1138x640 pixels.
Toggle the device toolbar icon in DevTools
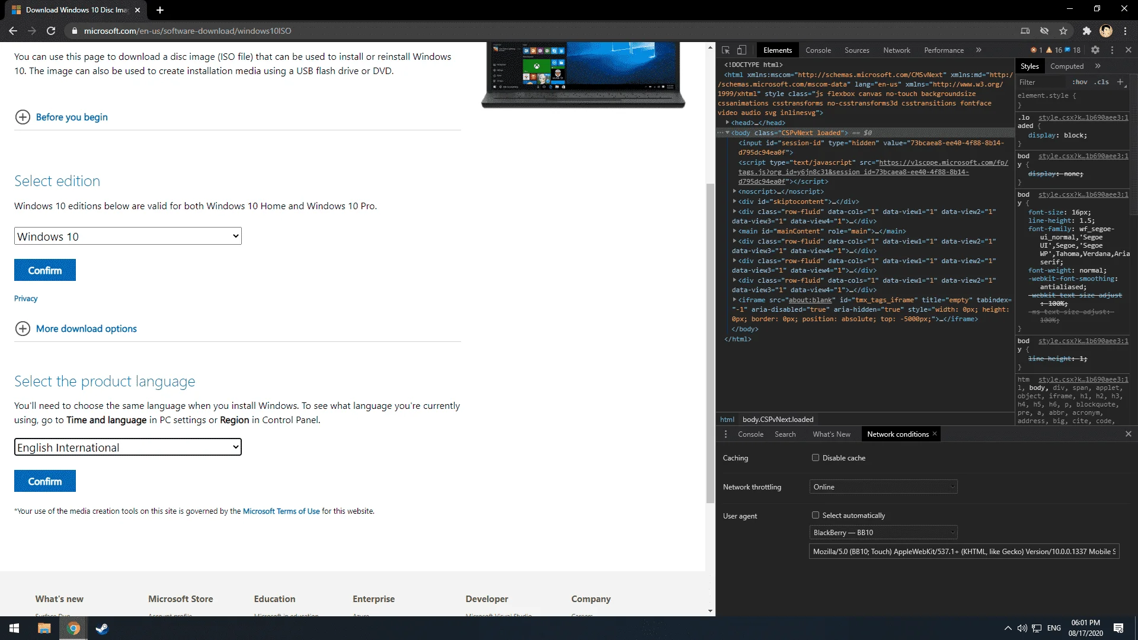(x=741, y=50)
